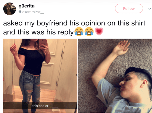Viewport: 152px width, 113px height.
Task: Open the @lexaramirez__ handle link
Action: click(x=31, y=12)
